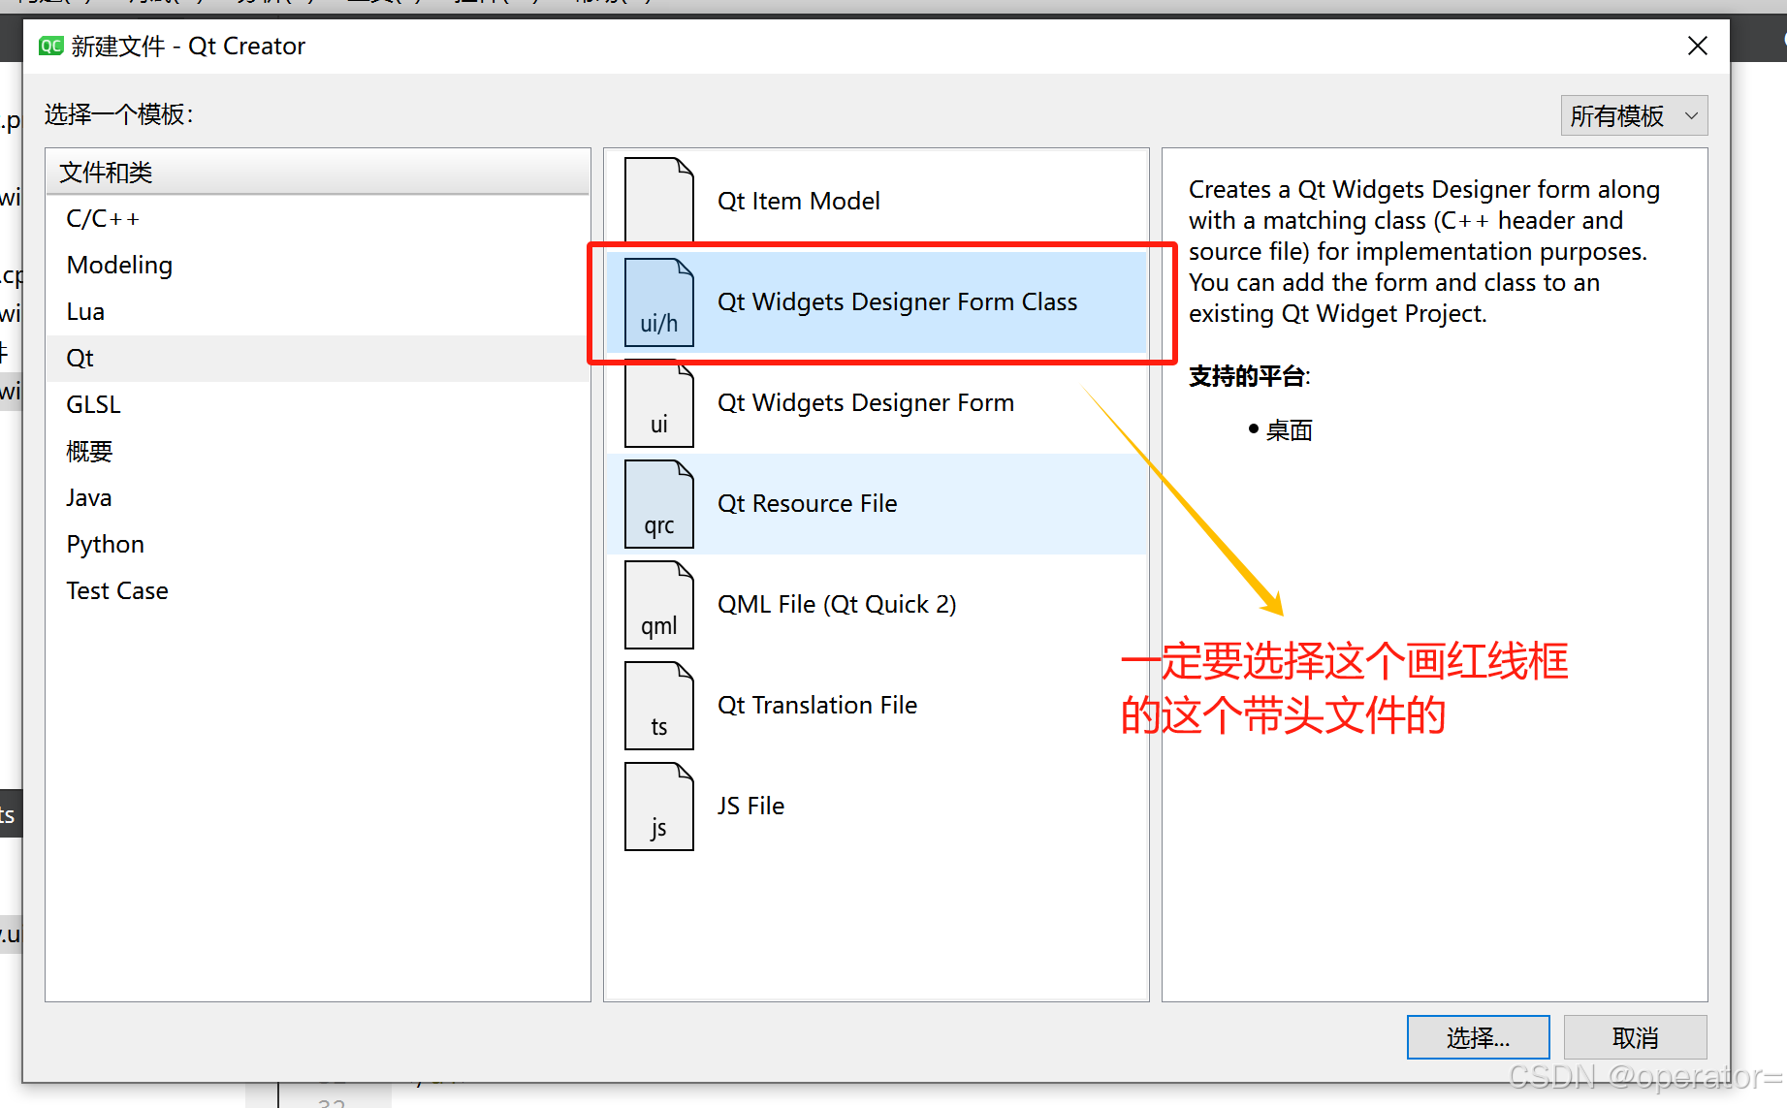
Task: Choose Qt Widgets Designer Form Class template
Action: tap(877, 302)
